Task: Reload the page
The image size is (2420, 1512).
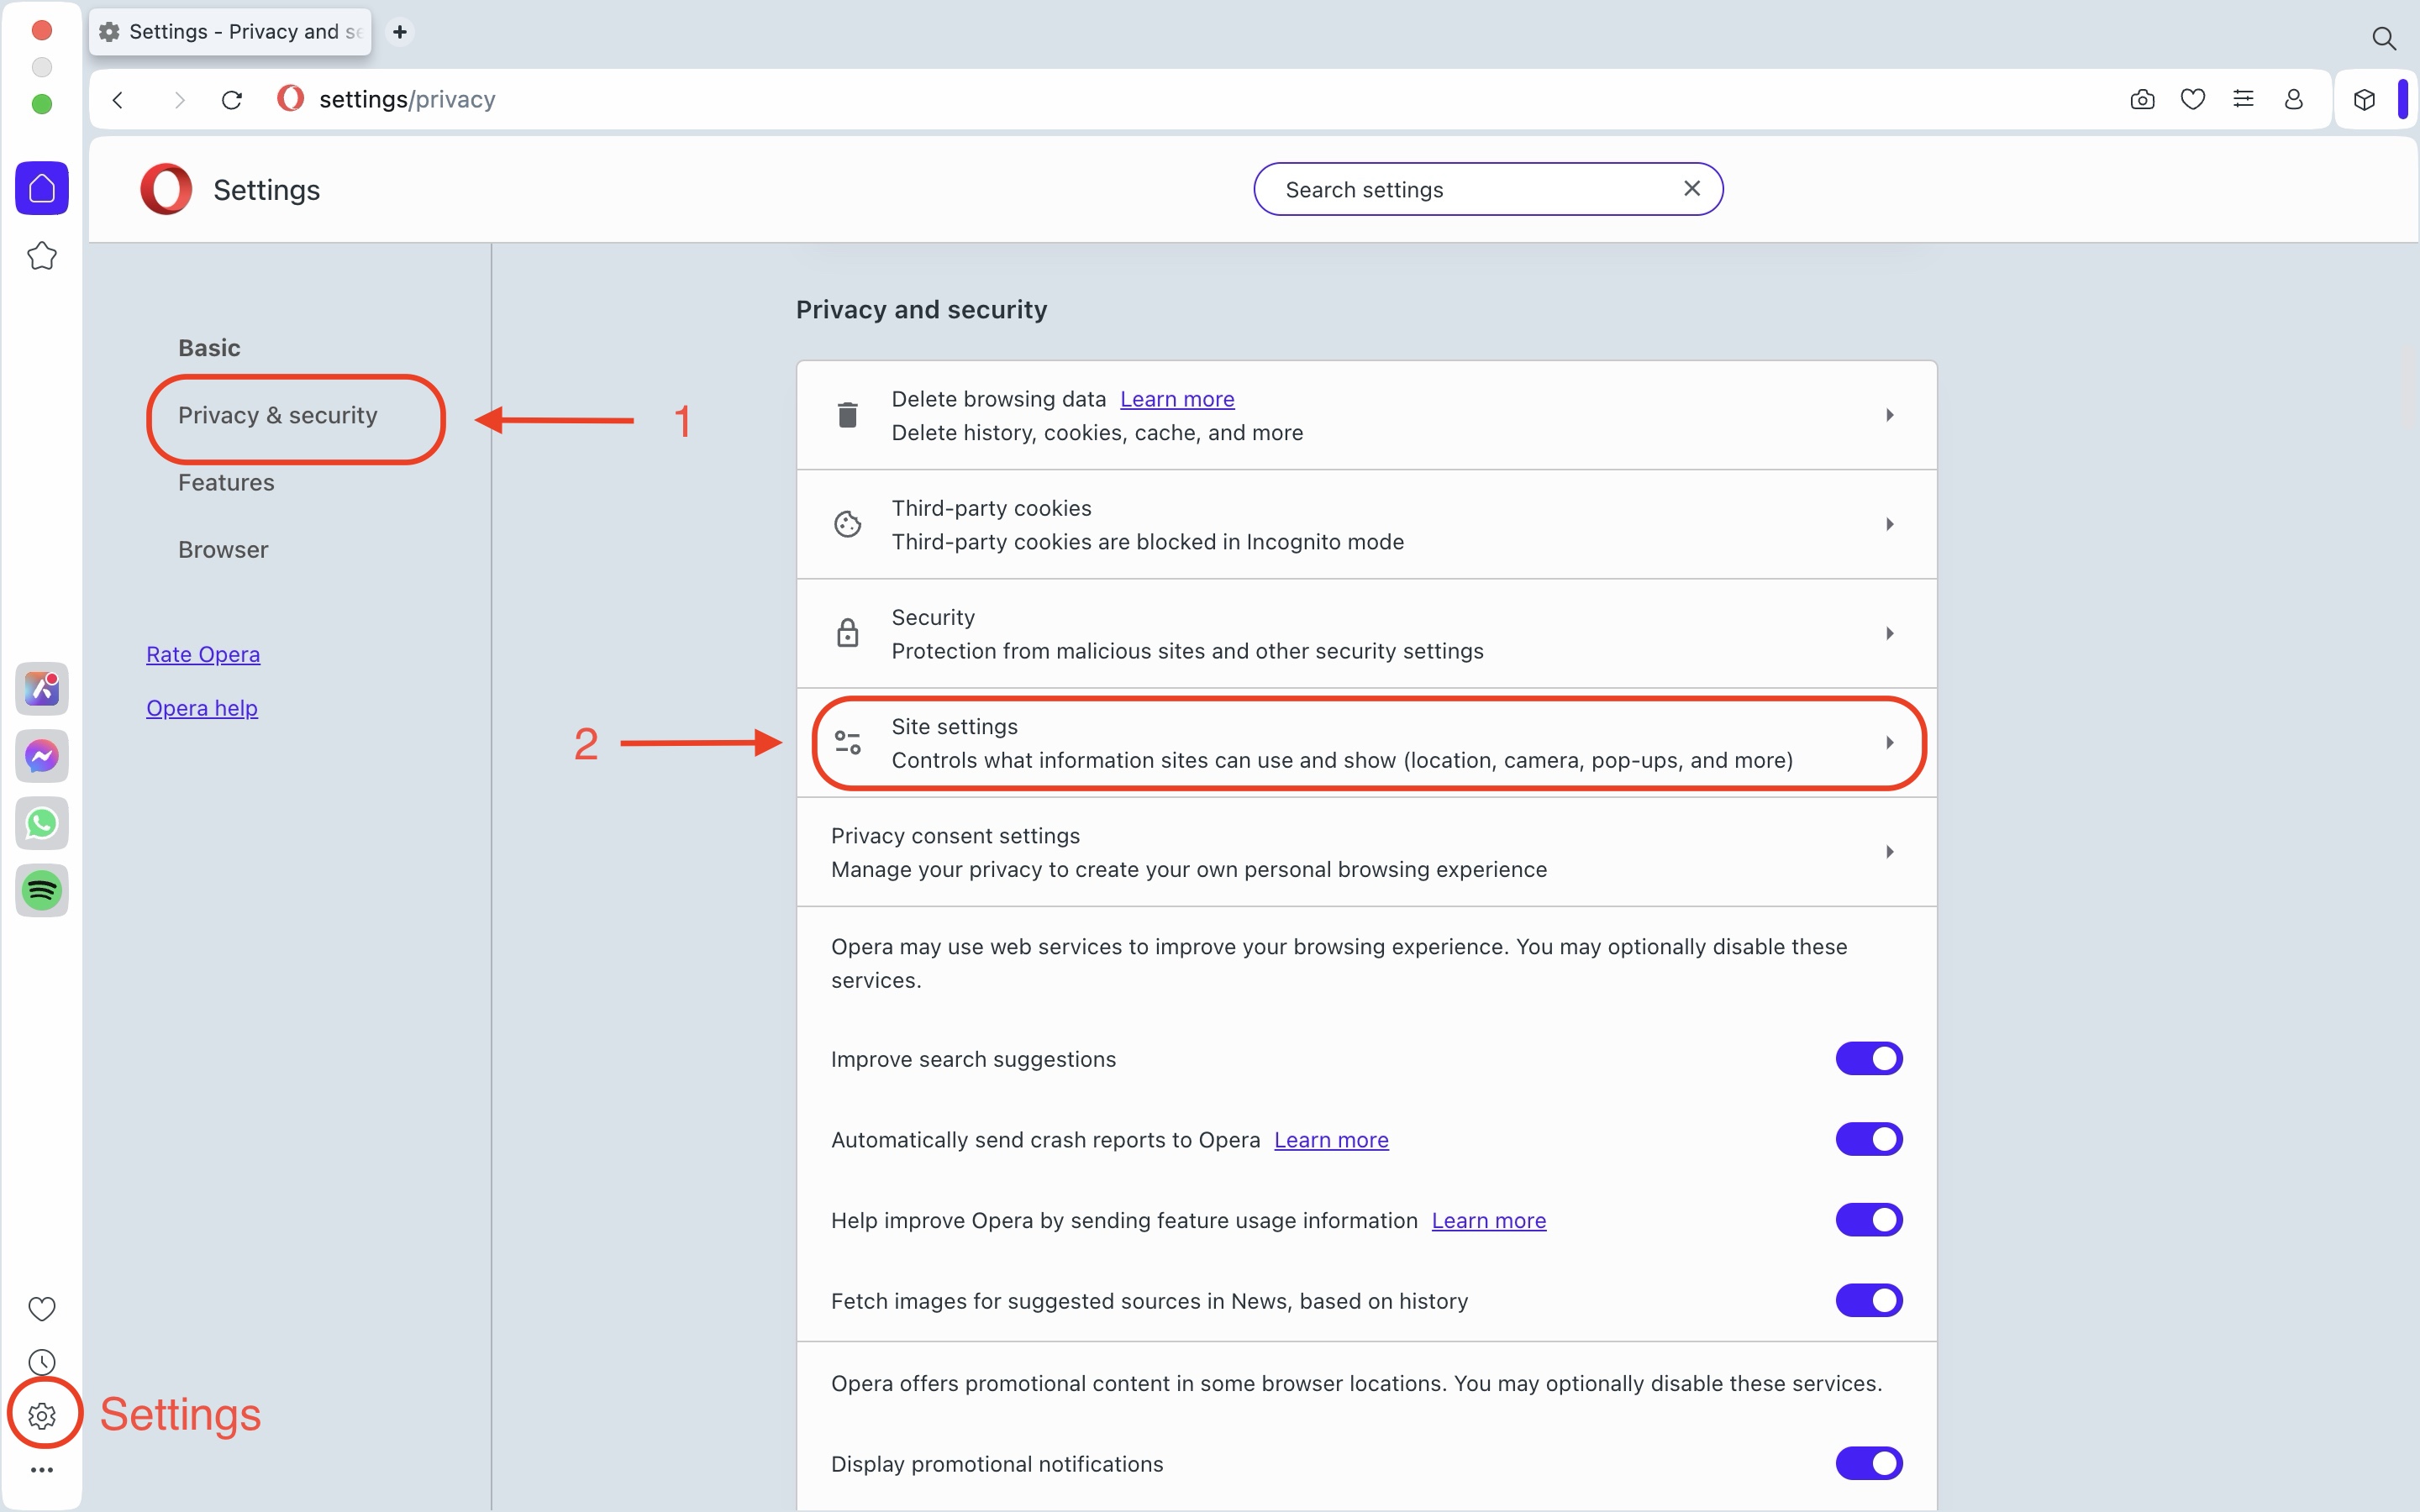Action: point(232,100)
